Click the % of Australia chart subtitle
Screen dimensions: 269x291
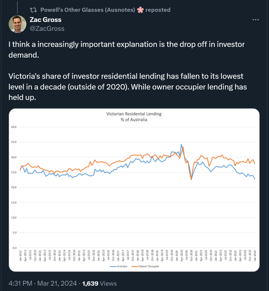[134, 120]
